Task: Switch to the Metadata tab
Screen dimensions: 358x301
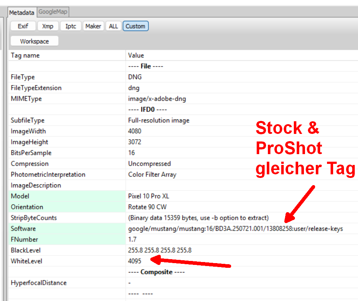Action: (22, 13)
